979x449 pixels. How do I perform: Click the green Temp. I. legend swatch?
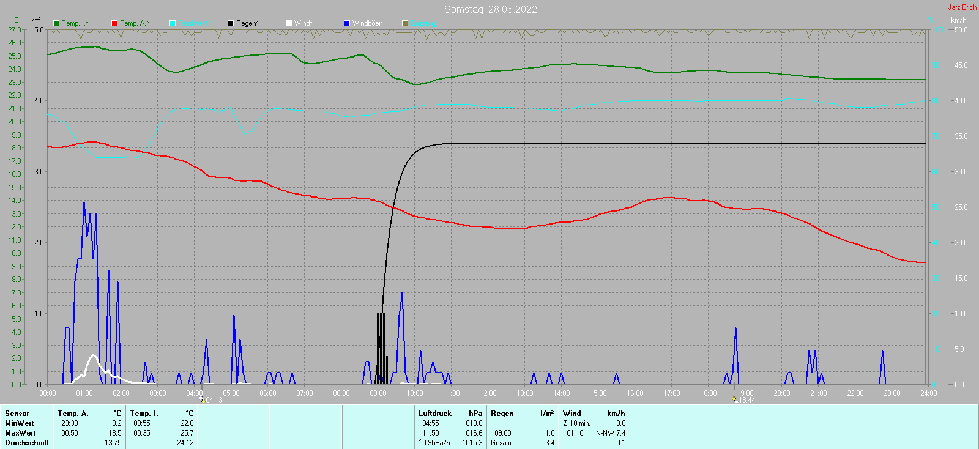coord(56,23)
